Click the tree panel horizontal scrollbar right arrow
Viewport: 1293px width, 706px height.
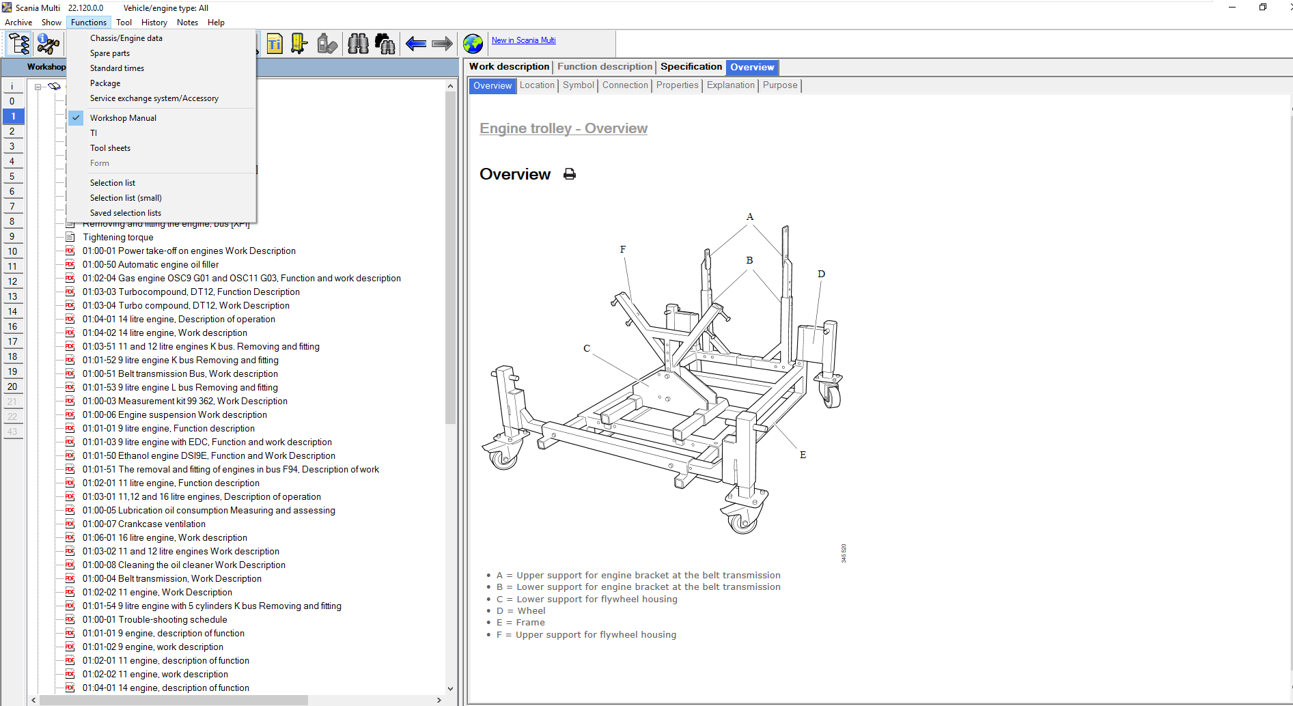coord(439,700)
